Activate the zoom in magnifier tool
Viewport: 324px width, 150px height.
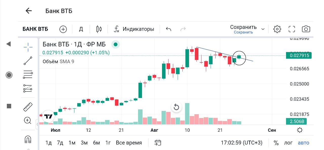(28, 120)
